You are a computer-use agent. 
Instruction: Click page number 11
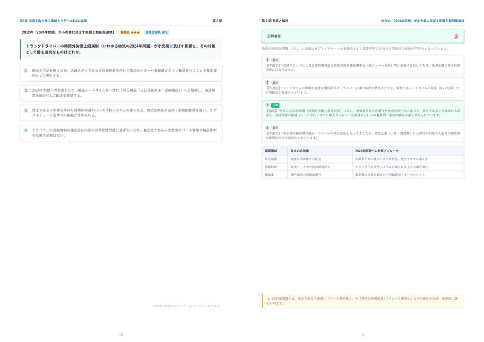point(363,335)
